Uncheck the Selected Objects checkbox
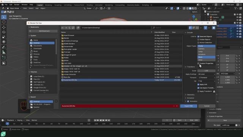 coord(198,37)
